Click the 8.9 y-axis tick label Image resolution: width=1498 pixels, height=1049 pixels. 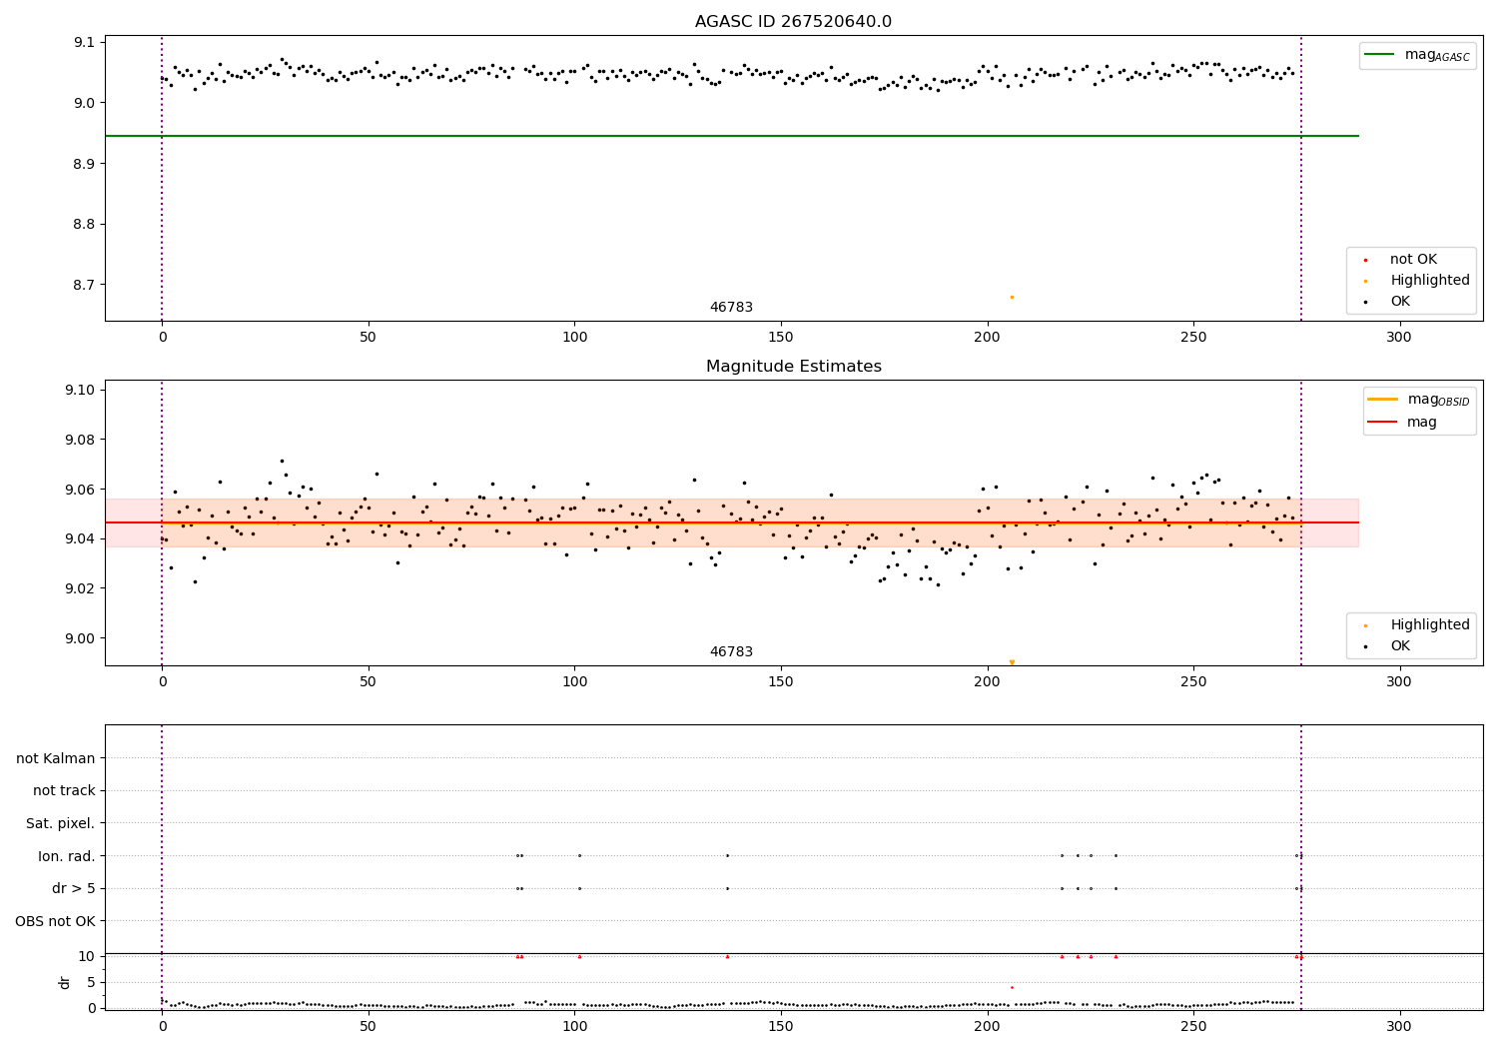pyautogui.click(x=83, y=164)
